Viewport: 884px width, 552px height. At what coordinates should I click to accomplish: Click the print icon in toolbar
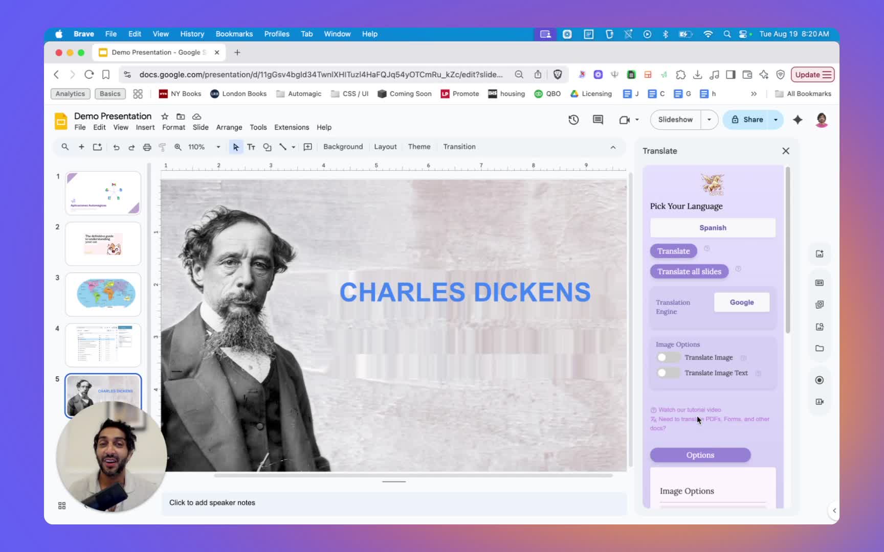click(x=147, y=147)
